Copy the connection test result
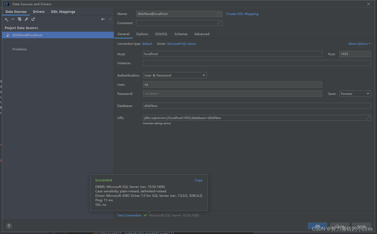Viewport: 377px width, 234px height. pos(199,180)
